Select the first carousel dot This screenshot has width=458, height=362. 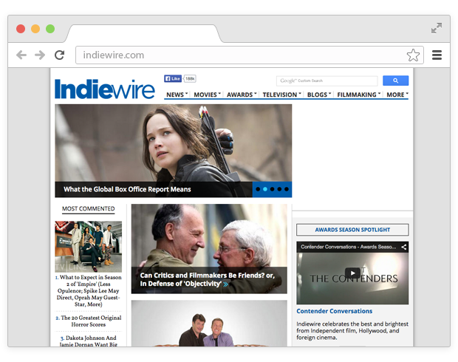(258, 189)
